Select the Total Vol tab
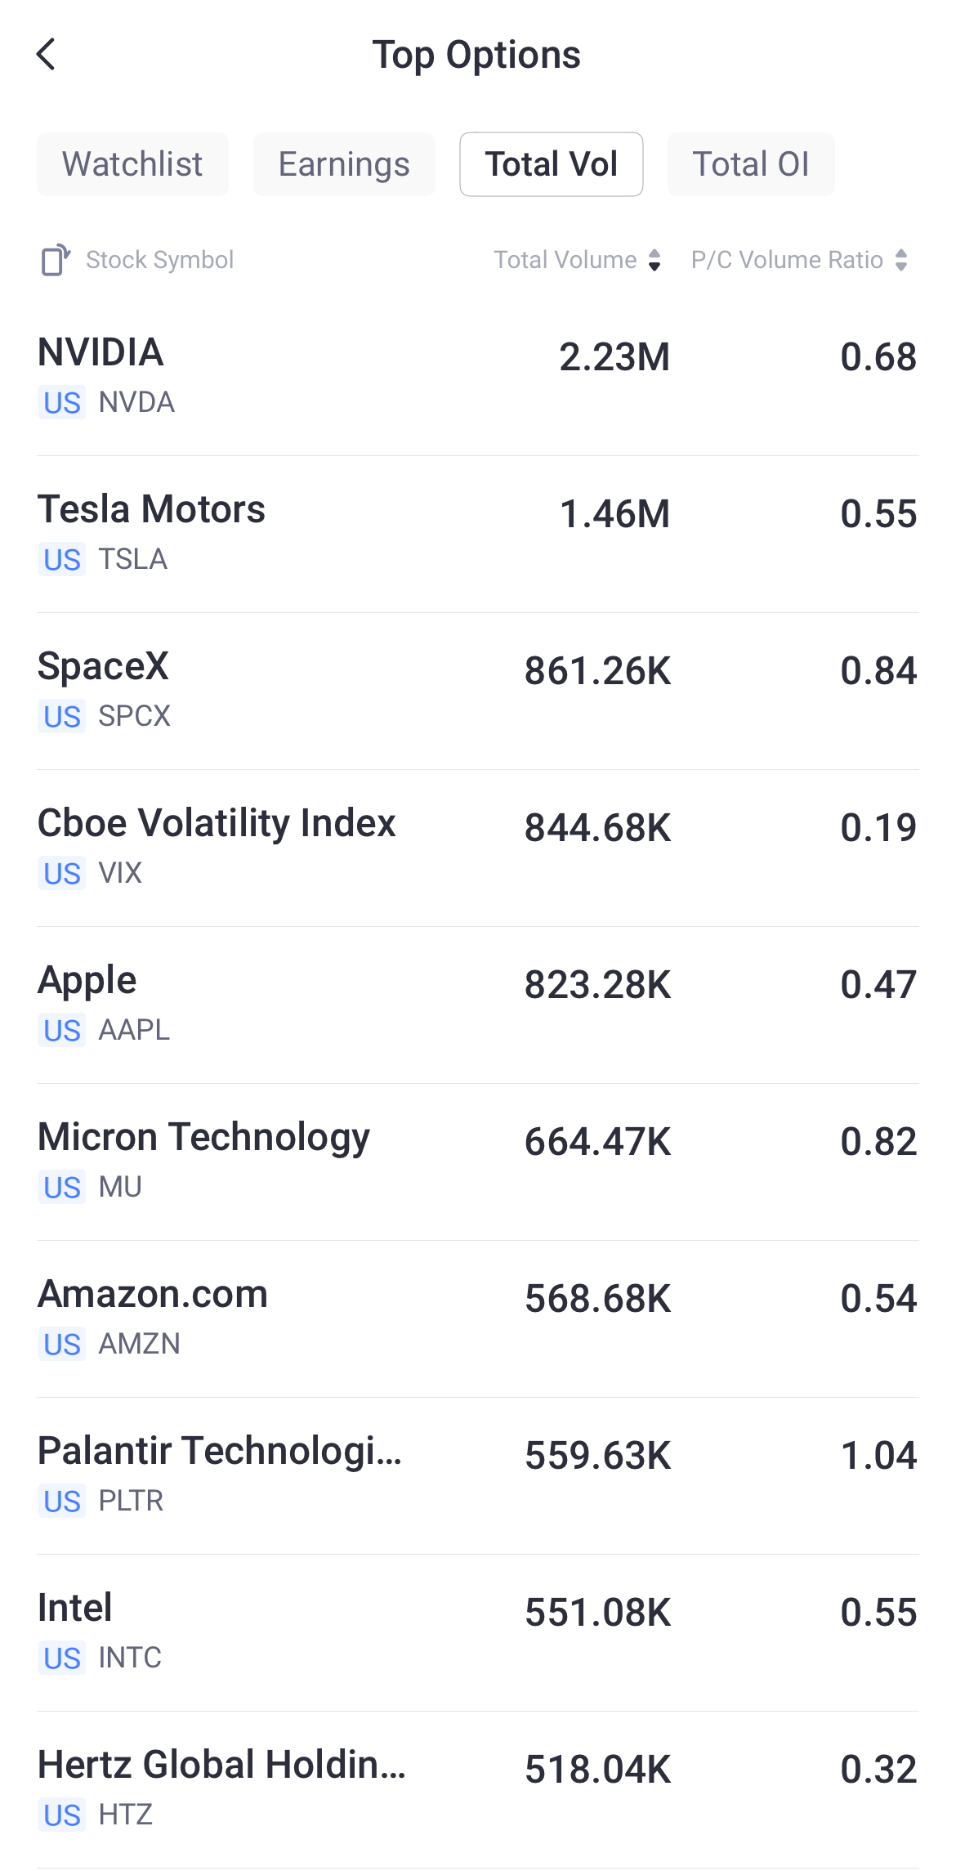 [552, 164]
